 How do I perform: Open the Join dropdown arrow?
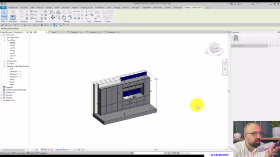pos(38,18)
